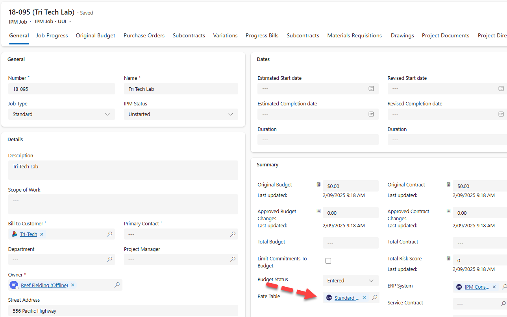Open the Reef Fielding owner link
The height and width of the screenshot is (317, 507).
point(44,285)
